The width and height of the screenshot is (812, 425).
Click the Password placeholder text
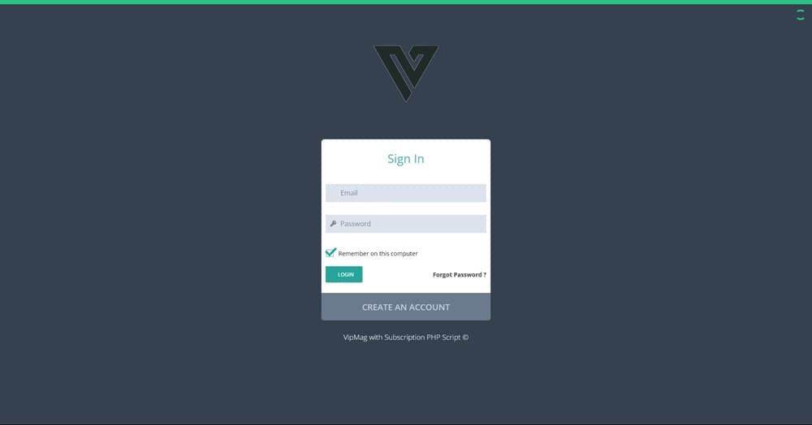[x=356, y=224]
